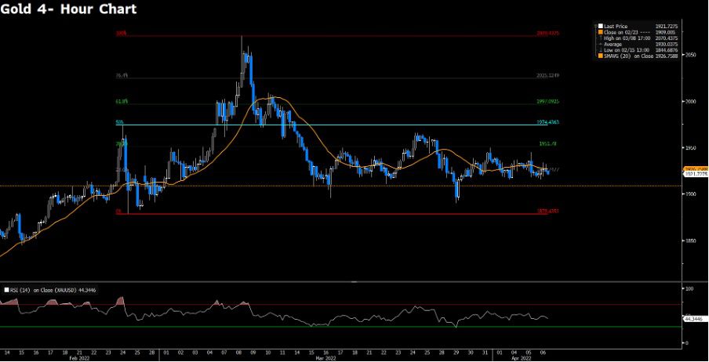Viewport: 709px width, 362px height.
Task: Click the red RSI overbought threshold line
Action: pyautogui.click(x=341, y=304)
